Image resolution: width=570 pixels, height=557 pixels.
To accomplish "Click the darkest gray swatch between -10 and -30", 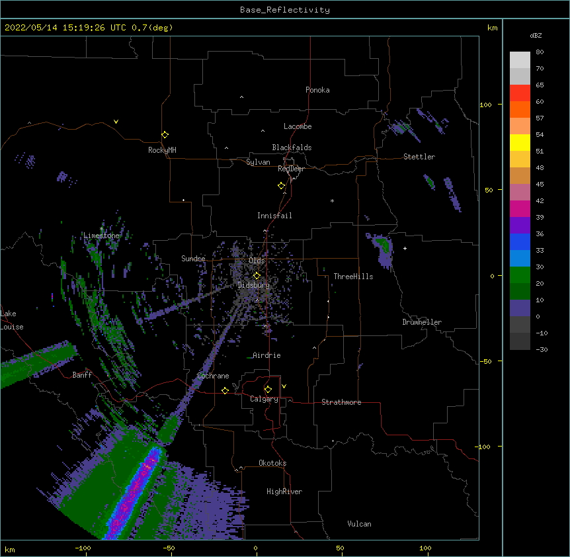I will (520, 341).
